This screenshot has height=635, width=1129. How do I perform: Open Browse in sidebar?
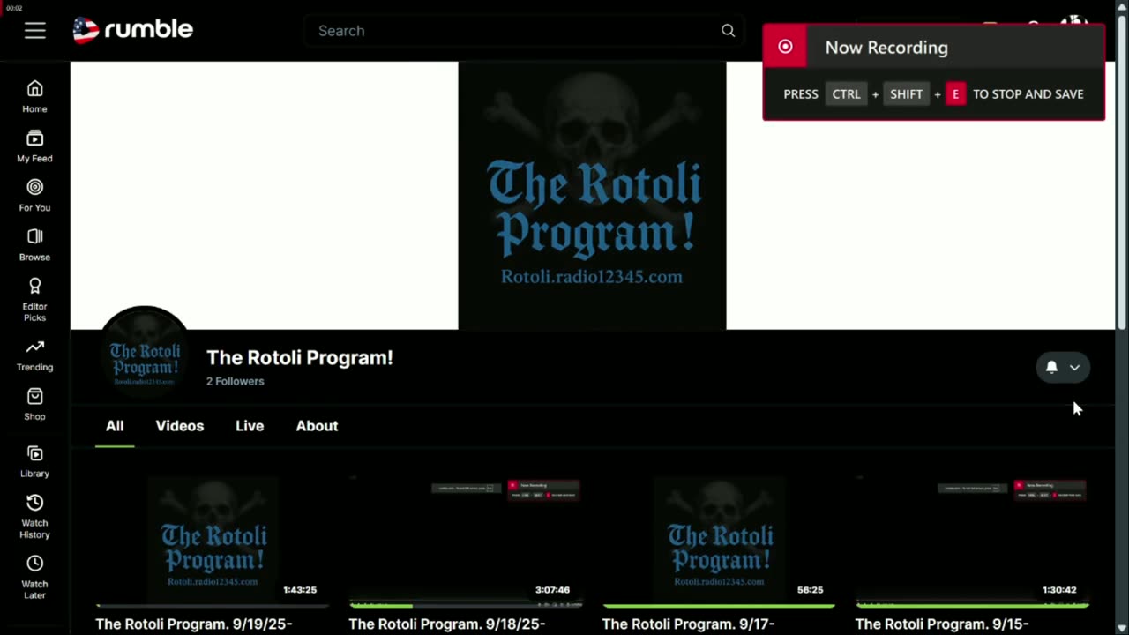click(34, 245)
